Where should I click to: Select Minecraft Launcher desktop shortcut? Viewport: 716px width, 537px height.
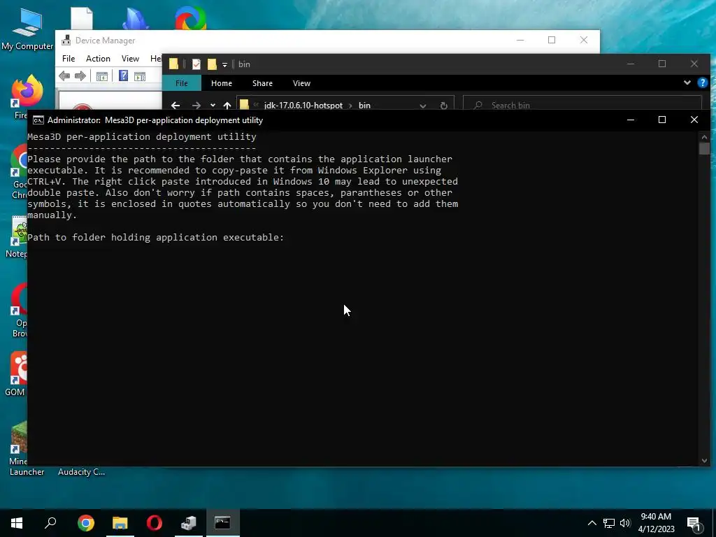tap(18, 448)
